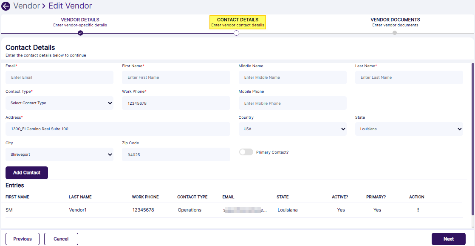Click the Contact Details step circle marker
The width and height of the screenshot is (475, 246).
coord(237,33)
